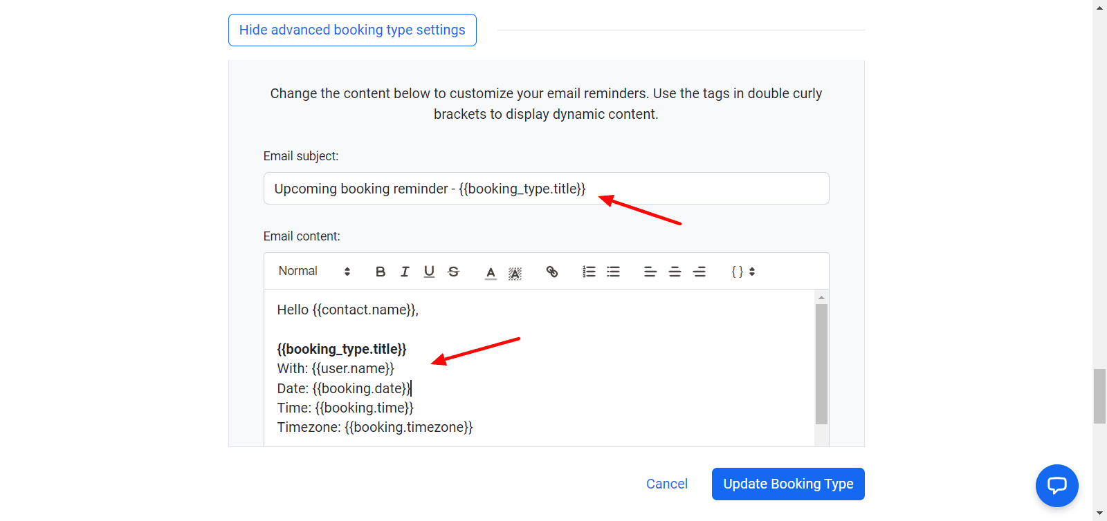This screenshot has height=521, width=1107.
Task: Align text center
Action: 675,272
